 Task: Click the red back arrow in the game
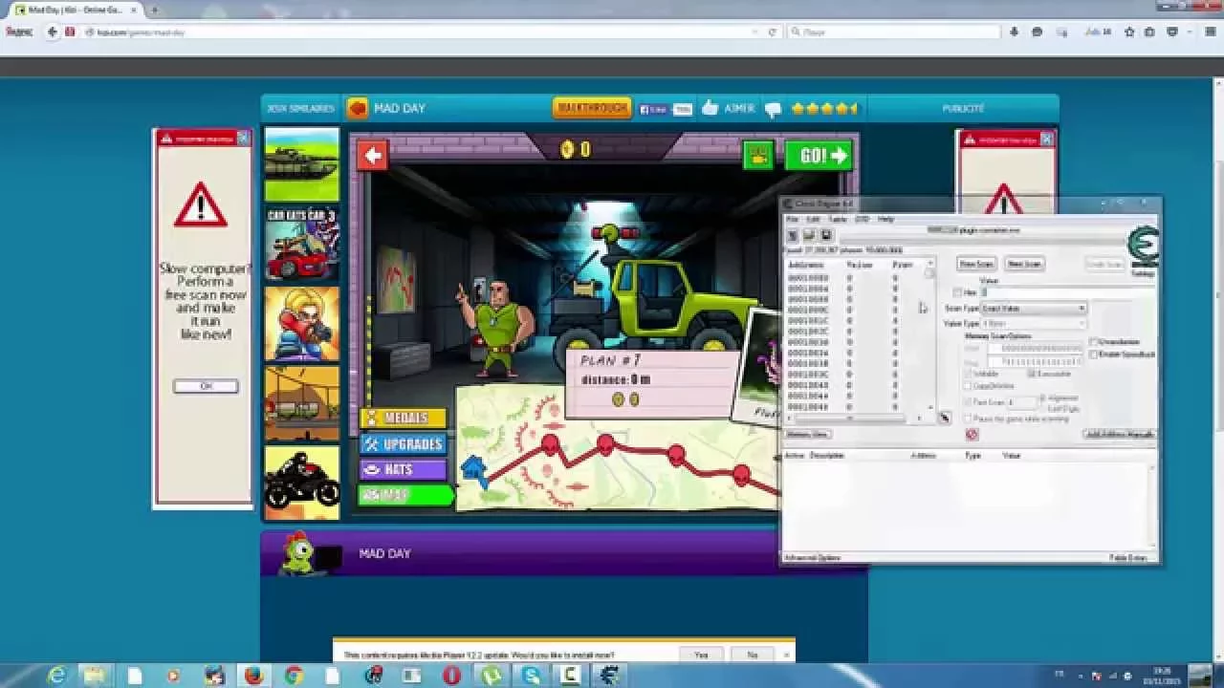[373, 155]
